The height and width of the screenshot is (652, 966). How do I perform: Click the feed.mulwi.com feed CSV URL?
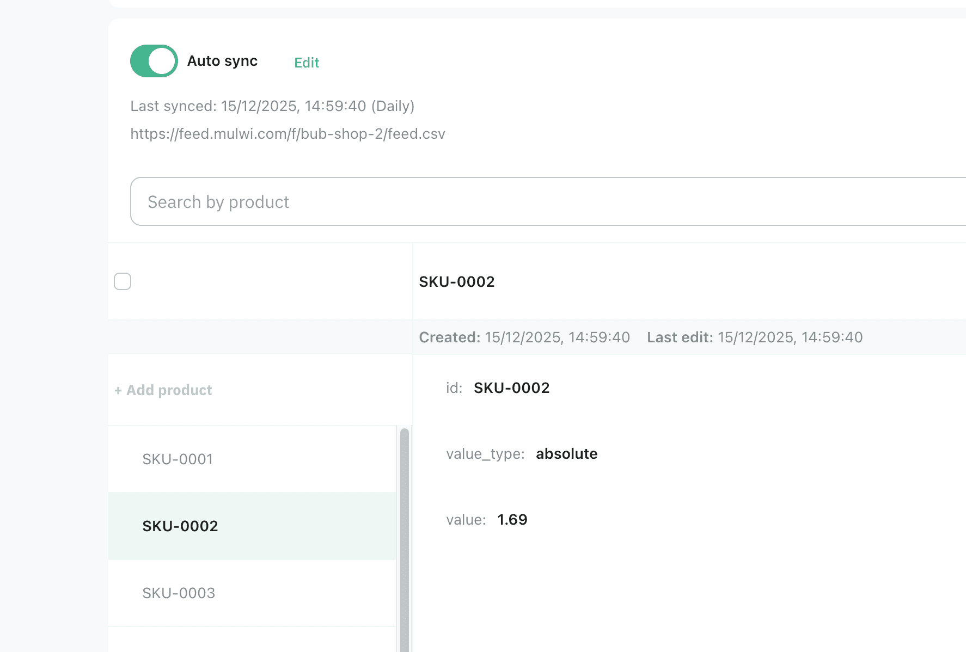[x=288, y=134]
